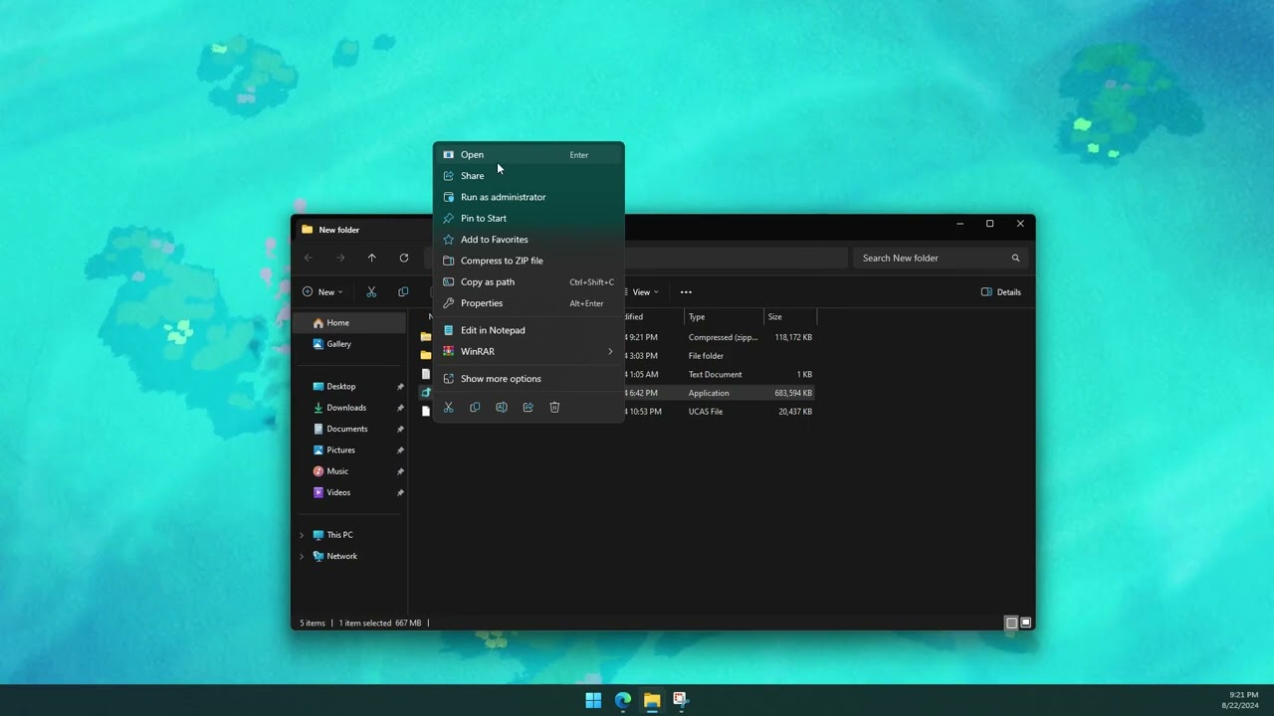The height and width of the screenshot is (716, 1274).
Task: Open Documents in the navigation pane
Action: (349, 429)
